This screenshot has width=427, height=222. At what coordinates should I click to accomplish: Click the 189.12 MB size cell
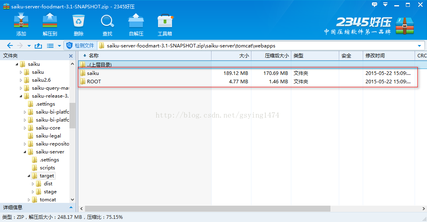pos(235,73)
